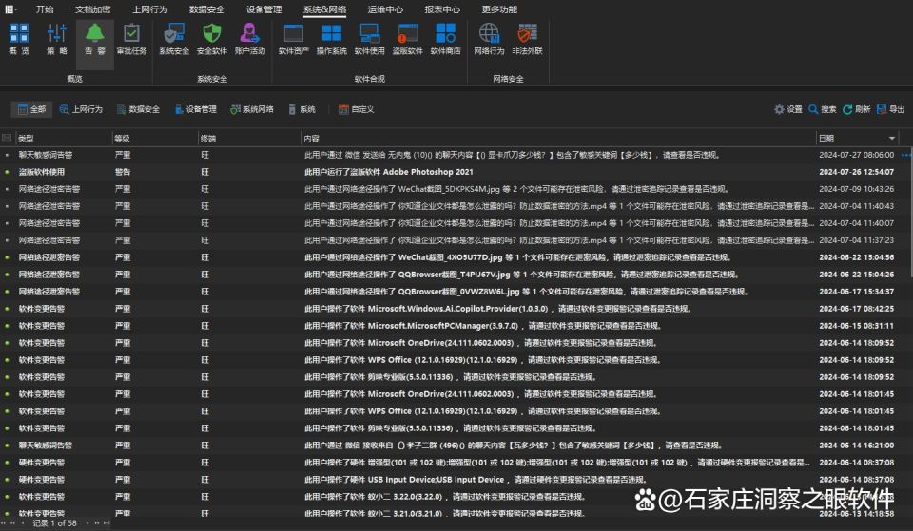Filter alarms by 数据安全

tap(138, 109)
